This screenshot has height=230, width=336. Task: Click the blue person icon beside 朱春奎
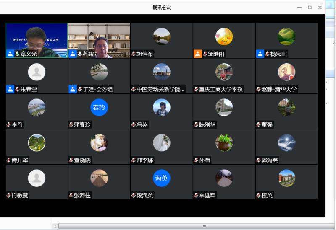tap(10, 89)
